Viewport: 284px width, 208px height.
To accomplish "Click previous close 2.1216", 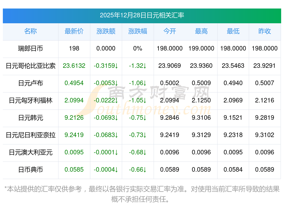I will (265, 100).
